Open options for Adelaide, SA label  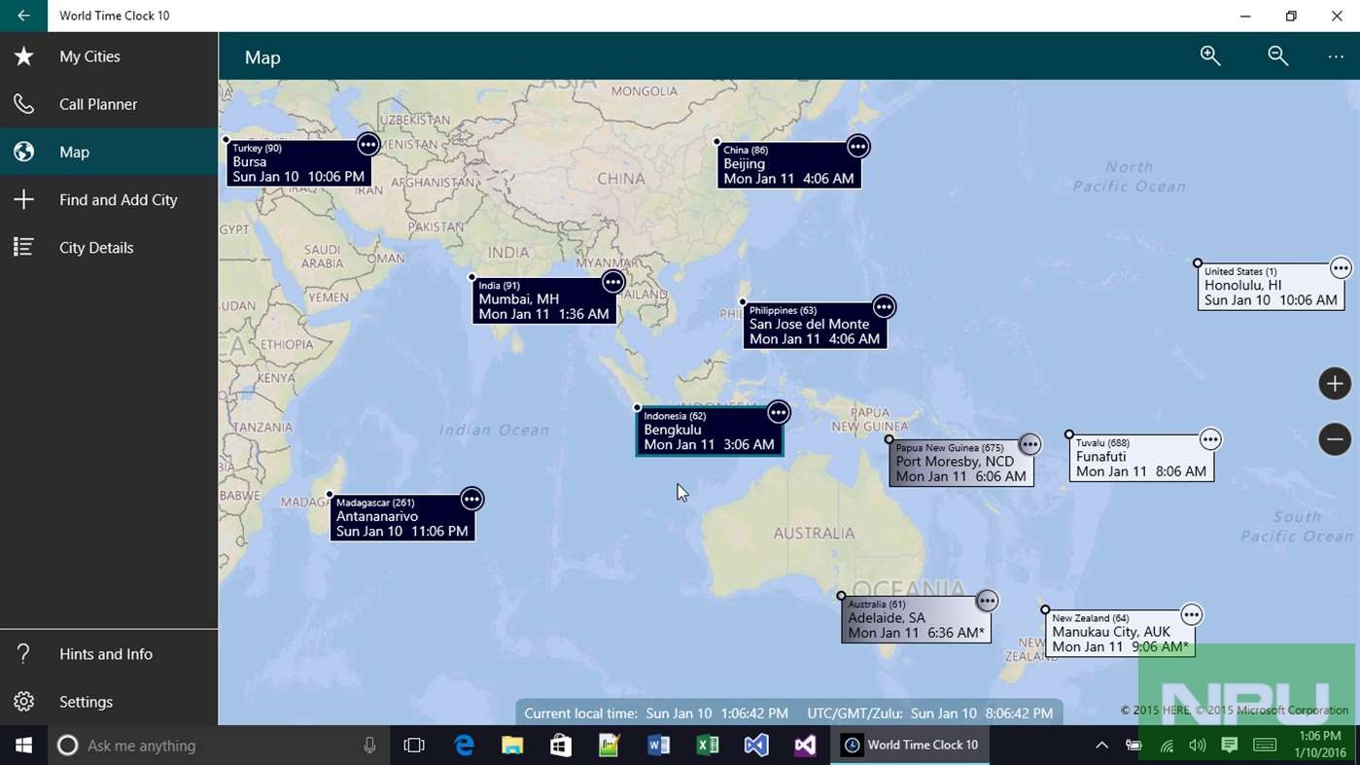pos(987,601)
